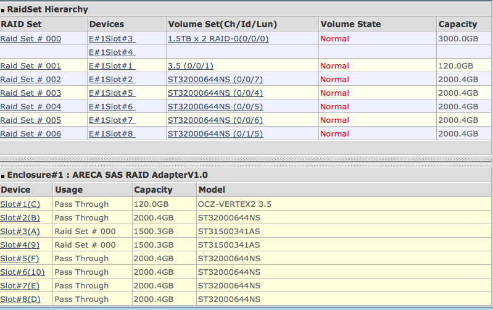This screenshot has height=310, width=493.
Task: Click device link E#1Slot#4
Action: coord(112,52)
